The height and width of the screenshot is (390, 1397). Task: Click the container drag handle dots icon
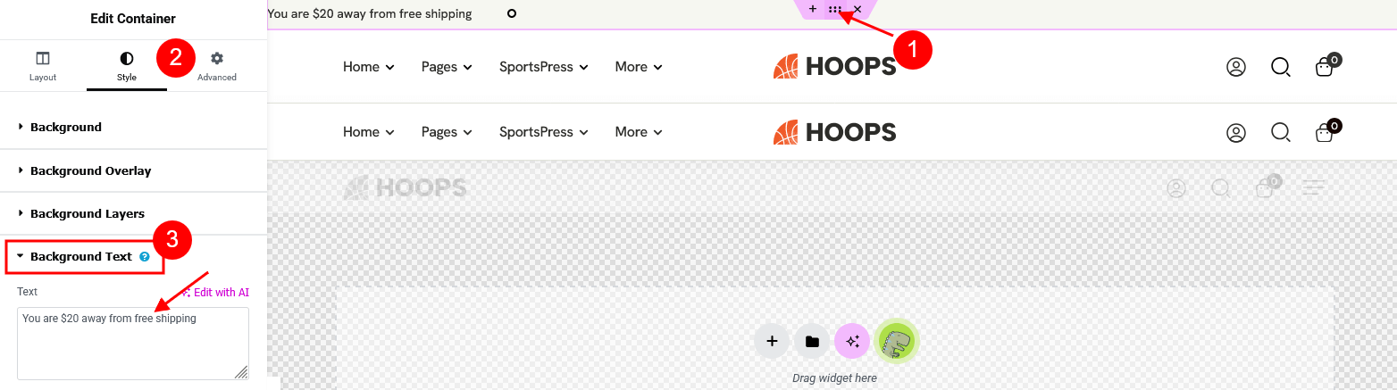click(834, 9)
